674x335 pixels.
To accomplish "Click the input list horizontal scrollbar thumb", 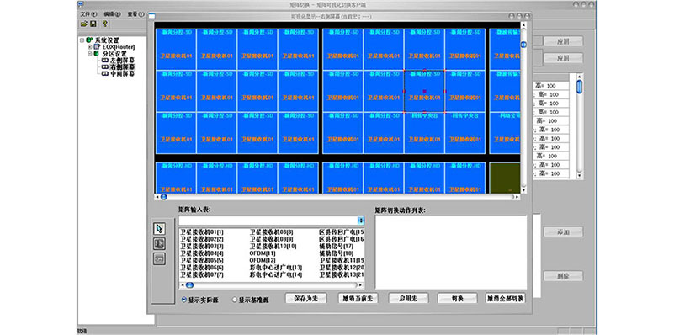I will [189, 285].
